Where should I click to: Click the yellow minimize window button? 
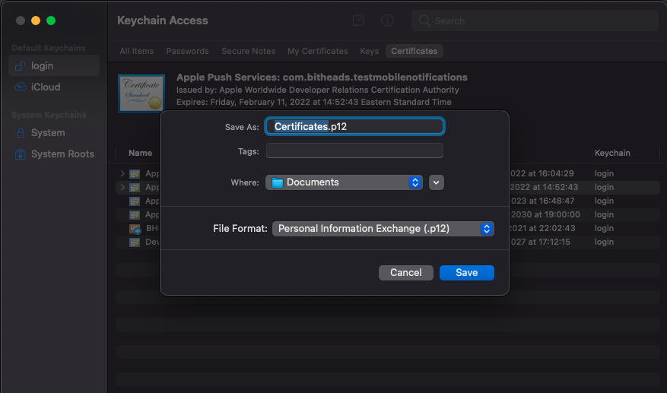pyautogui.click(x=36, y=21)
